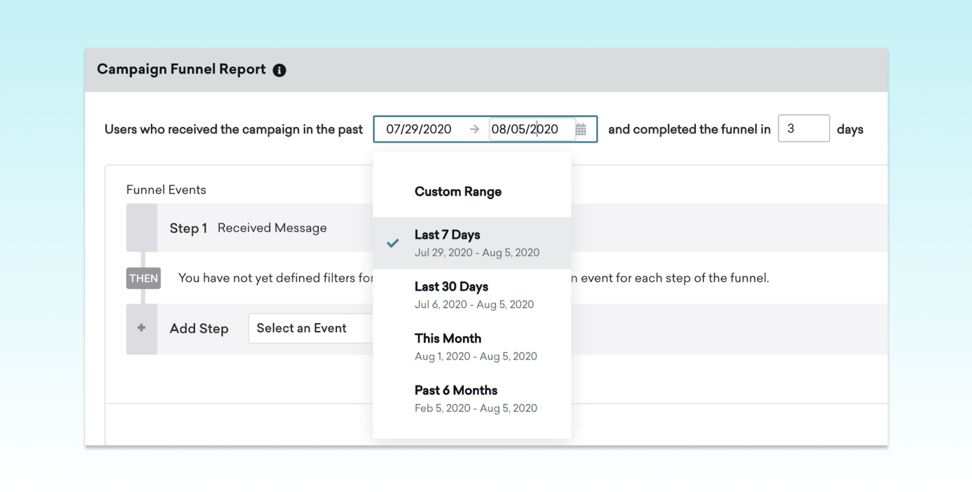The width and height of the screenshot is (972, 492).
Task: Click the THEN connector badge
Action: tap(143, 278)
